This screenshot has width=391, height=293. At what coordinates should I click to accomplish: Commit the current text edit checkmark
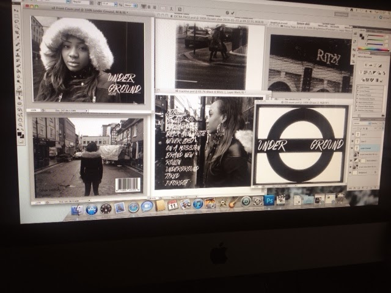pos(233,13)
